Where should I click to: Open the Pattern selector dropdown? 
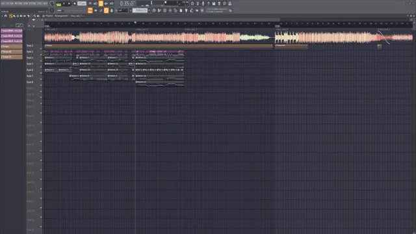140,10
